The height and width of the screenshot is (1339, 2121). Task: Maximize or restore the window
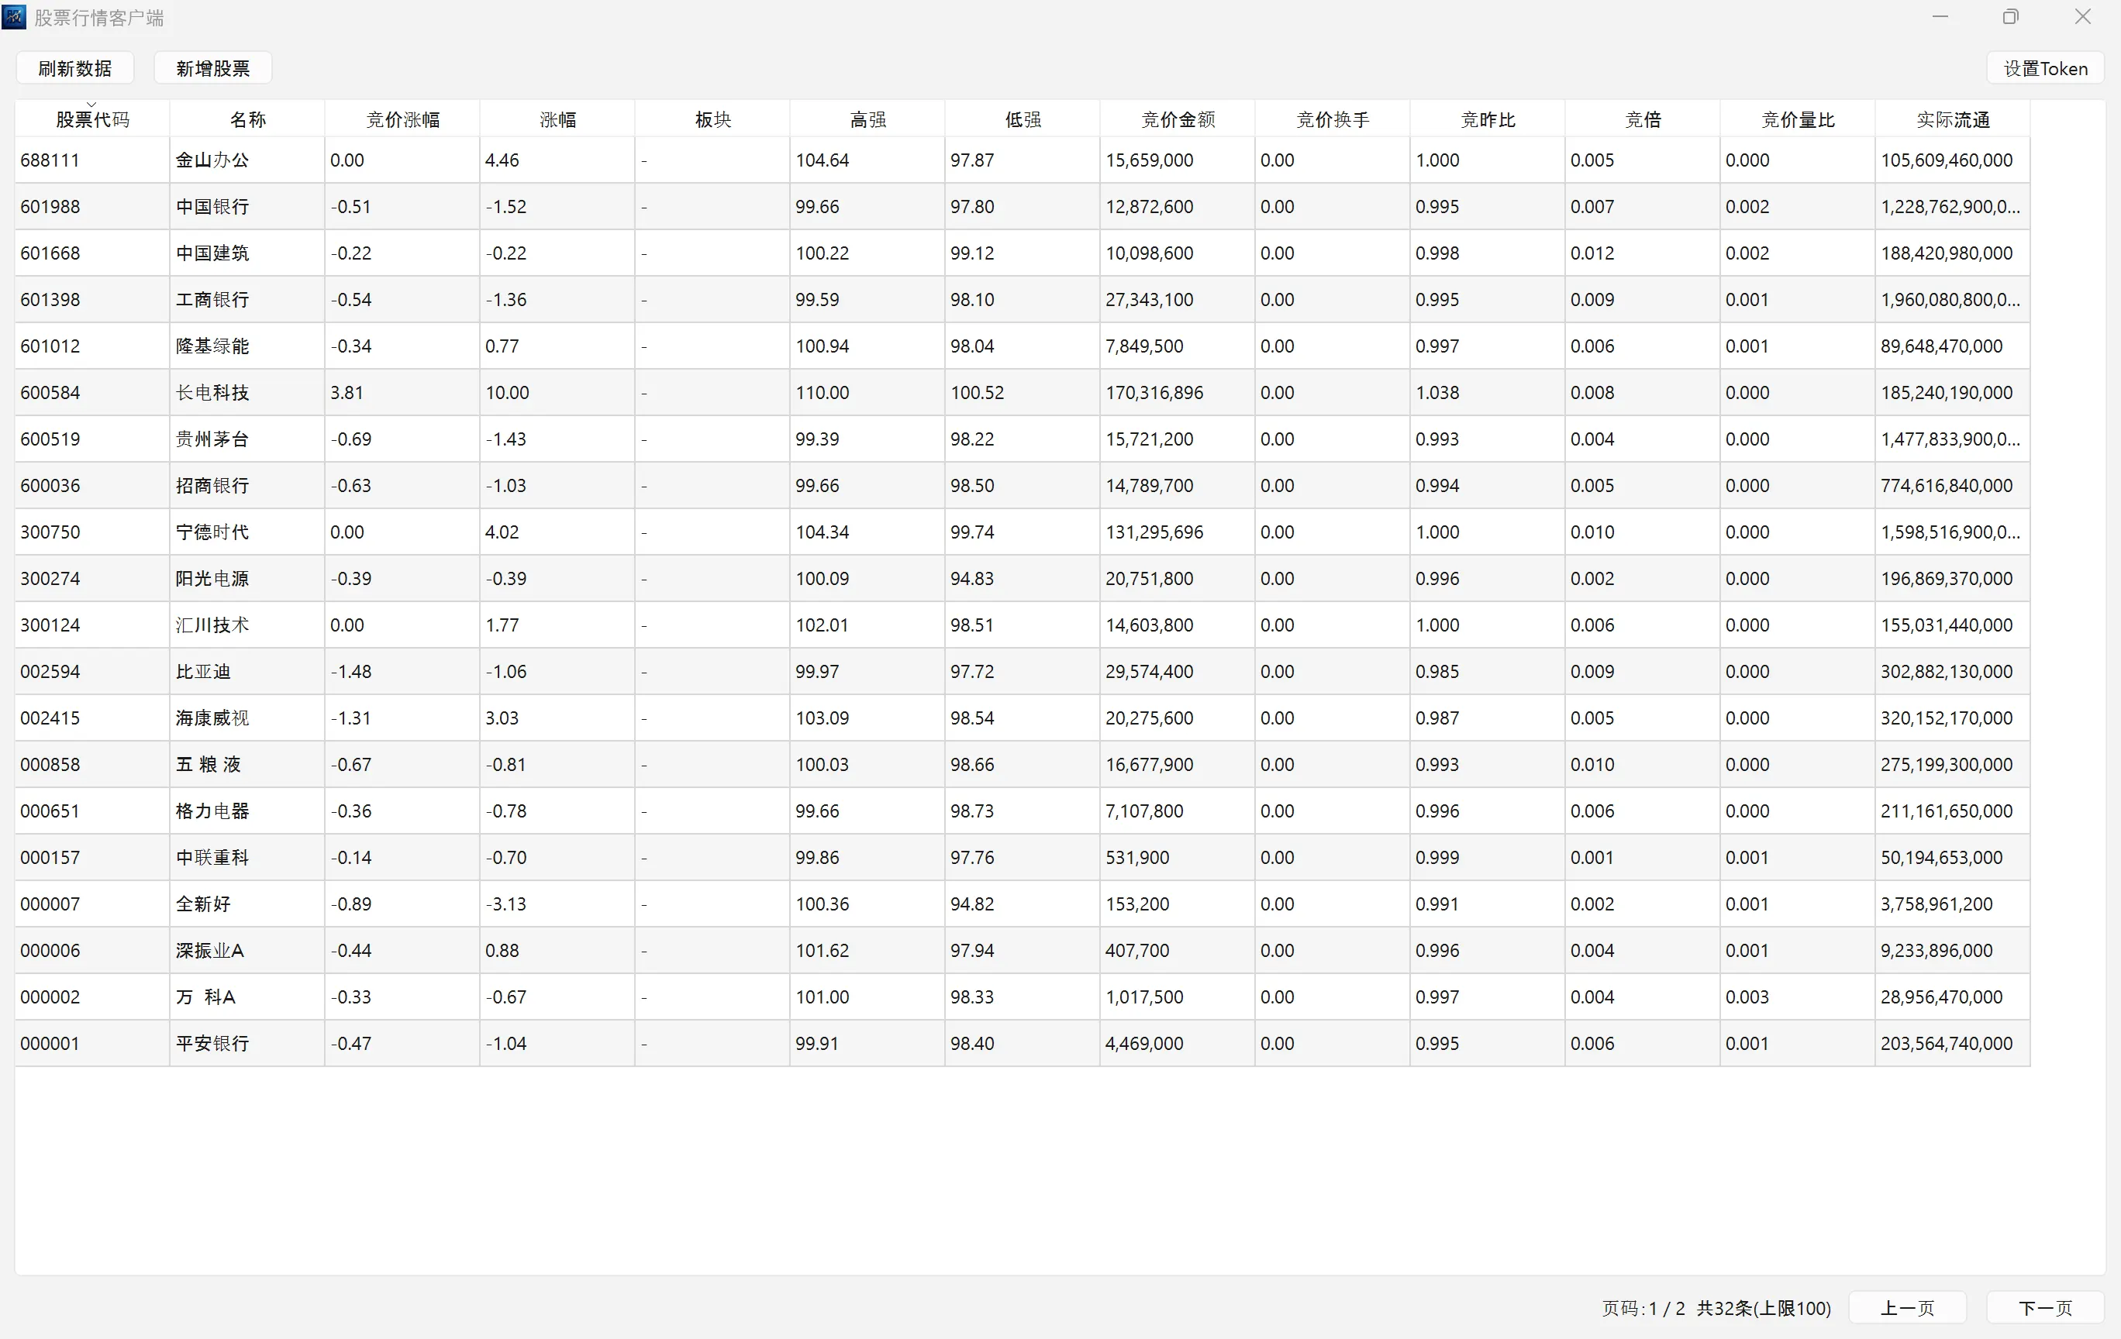[2011, 17]
